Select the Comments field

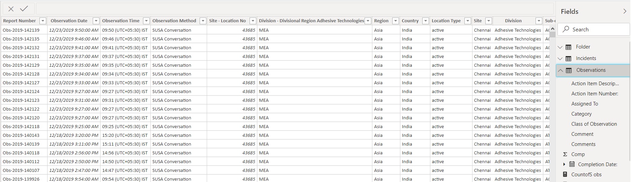(x=583, y=144)
